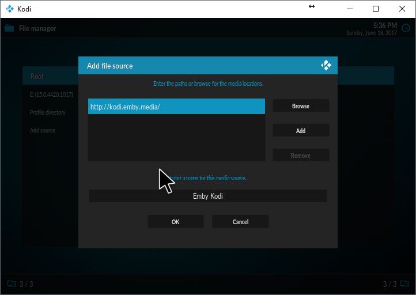Viewport: 416px width, 295px height.
Task: Select Add source in file manager list
Action: pos(43,130)
